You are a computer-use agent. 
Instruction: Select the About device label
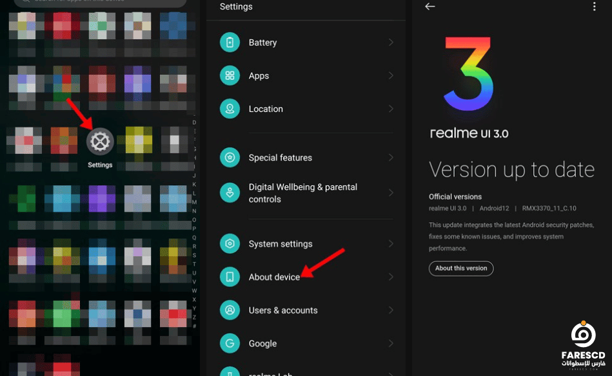(x=274, y=277)
